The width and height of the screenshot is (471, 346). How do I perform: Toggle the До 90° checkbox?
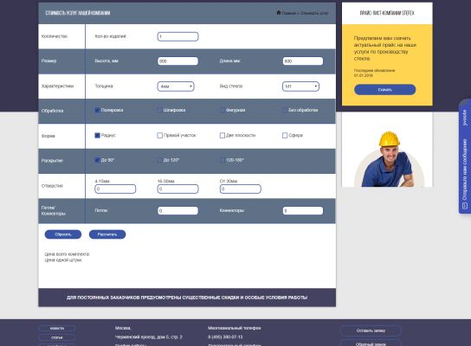coord(97,160)
